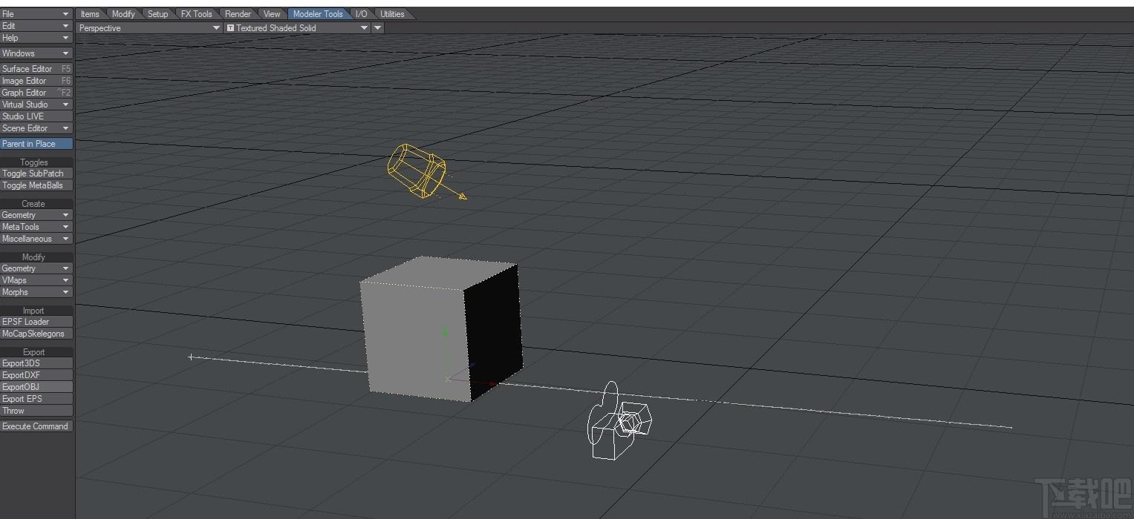Viewport: 1134px width, 519px height.
Task: Select the Modeler Tools tab
Action: pyautogui.click(x=318, y=13)
